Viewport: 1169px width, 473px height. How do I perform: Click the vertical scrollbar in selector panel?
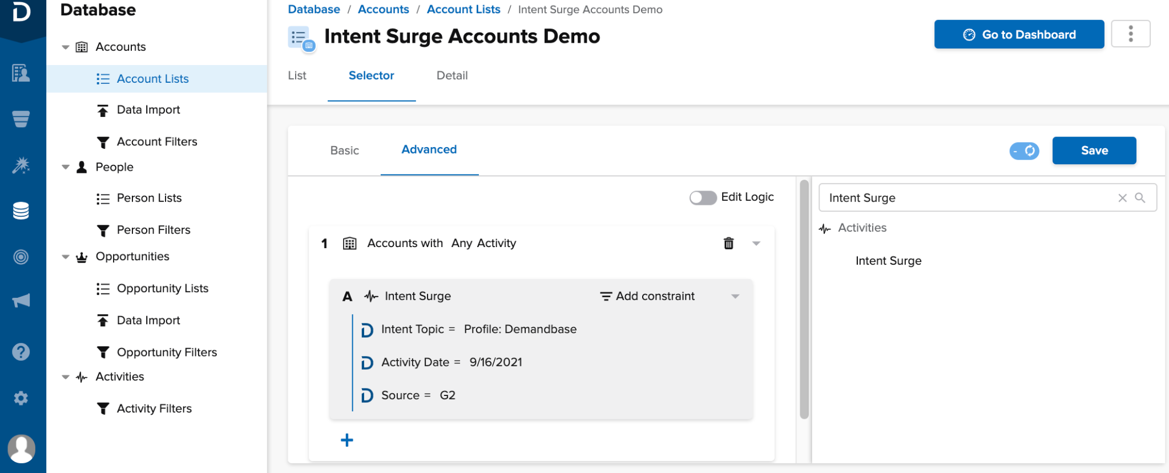[804, 300]
